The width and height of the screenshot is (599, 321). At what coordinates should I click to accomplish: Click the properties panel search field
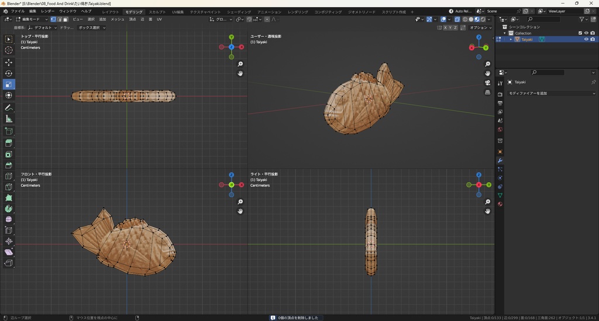pyautogui.click(x=548, y=72)
